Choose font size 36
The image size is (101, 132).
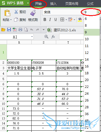[x=92, y=114]
